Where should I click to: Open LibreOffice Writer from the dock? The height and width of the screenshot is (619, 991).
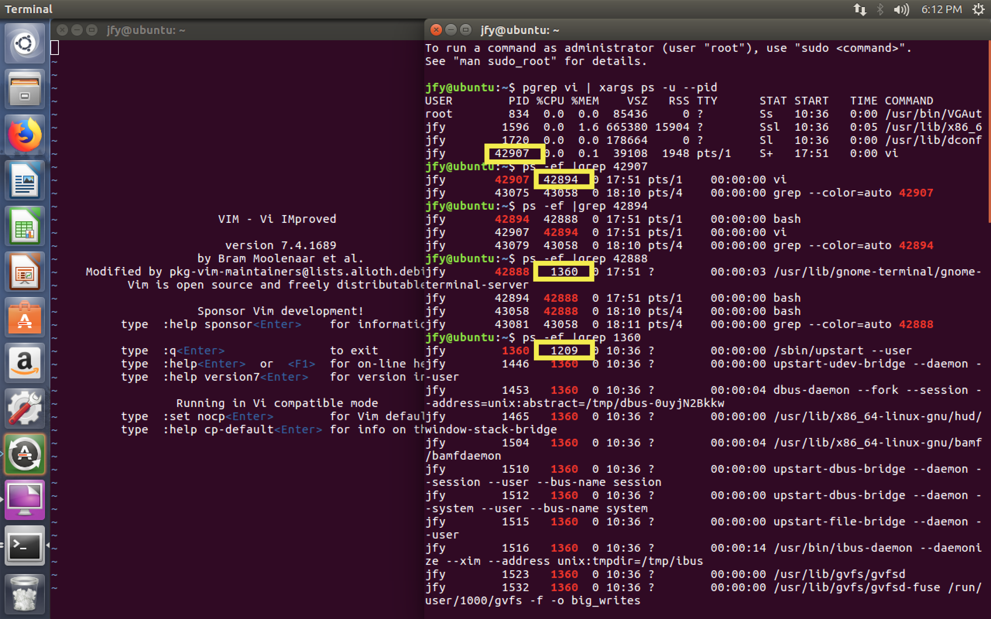point(24,181)
